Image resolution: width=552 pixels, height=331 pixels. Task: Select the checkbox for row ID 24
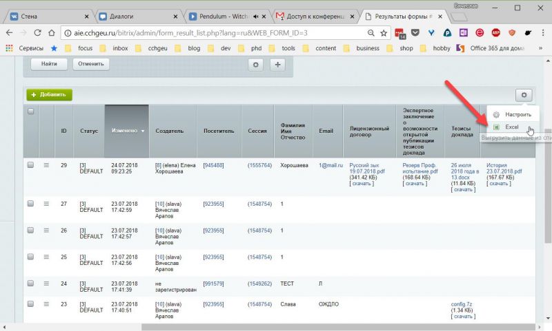(30, 283)
